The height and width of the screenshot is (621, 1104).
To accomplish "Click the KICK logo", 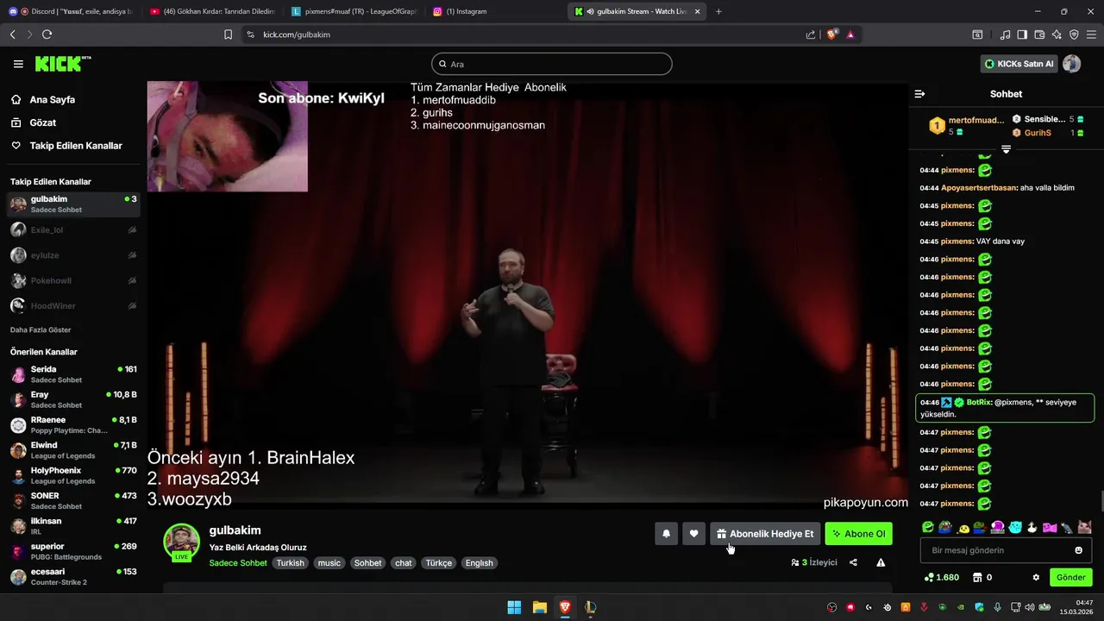I will pyautogui.click(x=62, y=64).
